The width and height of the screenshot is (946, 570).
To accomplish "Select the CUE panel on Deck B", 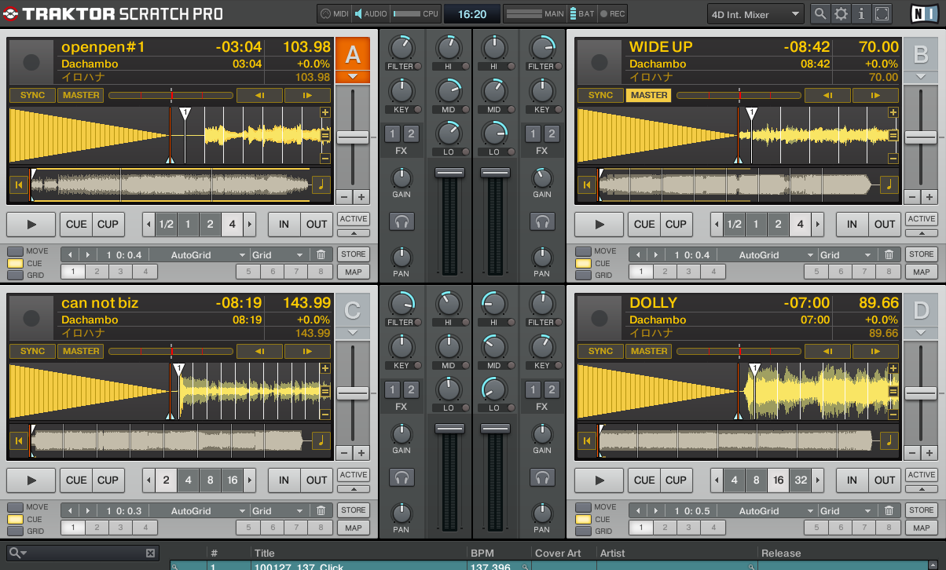I will [584, 263].
